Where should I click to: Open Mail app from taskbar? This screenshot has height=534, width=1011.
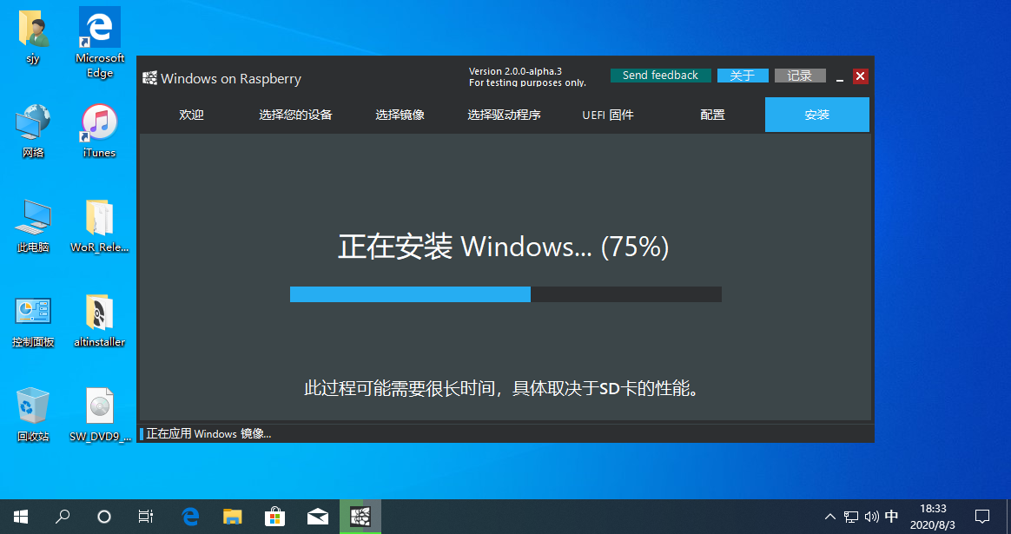coord(317,517)
